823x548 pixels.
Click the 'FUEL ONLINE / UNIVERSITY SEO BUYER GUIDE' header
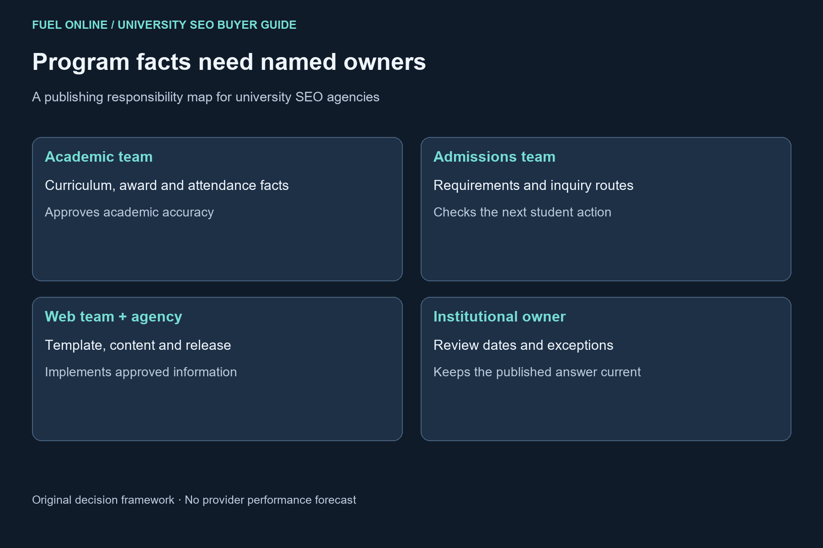pos(164,25)
